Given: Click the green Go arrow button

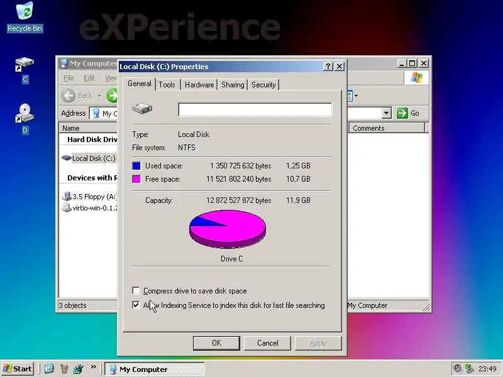Looking at the screenshot, I should 402,113.
